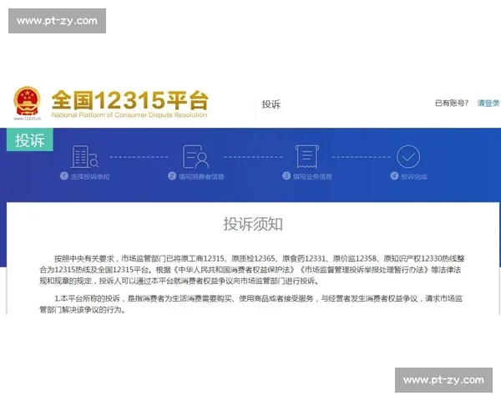
Task: Click the receipt icon for business info
Action: pos(306,156)
